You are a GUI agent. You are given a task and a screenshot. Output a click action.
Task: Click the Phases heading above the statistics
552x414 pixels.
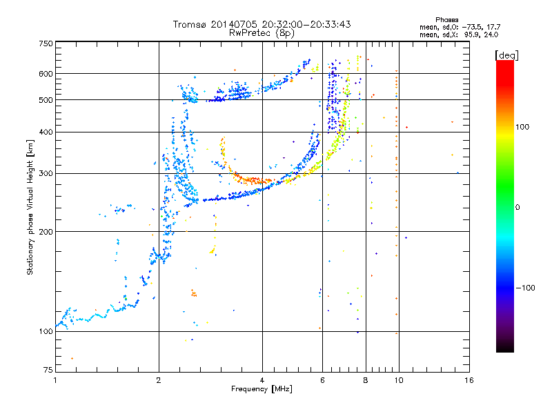tap(446, 20)
